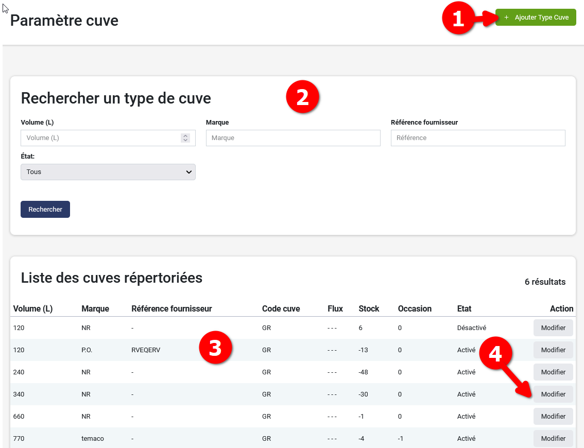
Task: Click Modifier on the 660 L row
Action: click(553, 416)
